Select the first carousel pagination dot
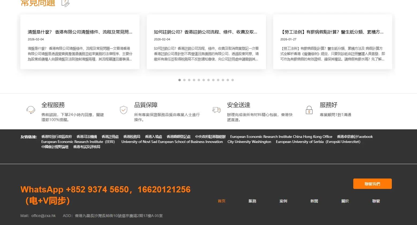The width and height of the screenshot is (417, 225). click(179, 80)
